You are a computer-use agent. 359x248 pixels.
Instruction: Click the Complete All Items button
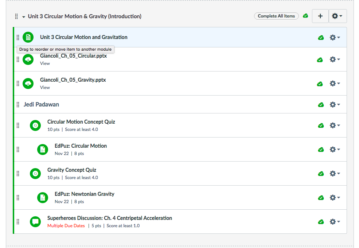pos(276,16)
